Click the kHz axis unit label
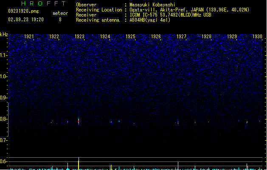The width and height of the screenshot is (267, 170). [x=4, y=34]
